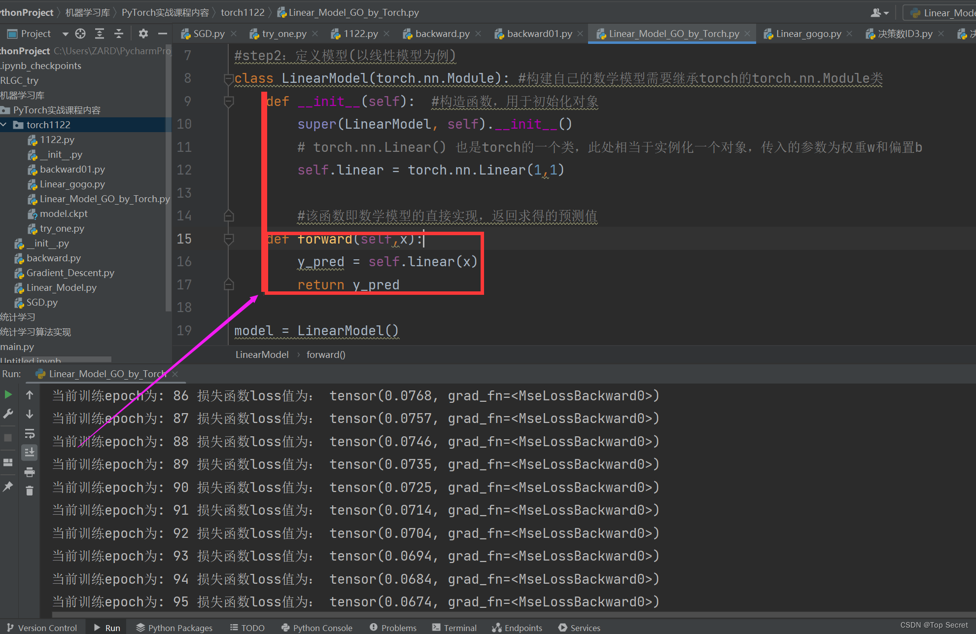This screenshot has height=634, width=976.
Task: Click the Print output icon
Action: [x=30, y=472]
